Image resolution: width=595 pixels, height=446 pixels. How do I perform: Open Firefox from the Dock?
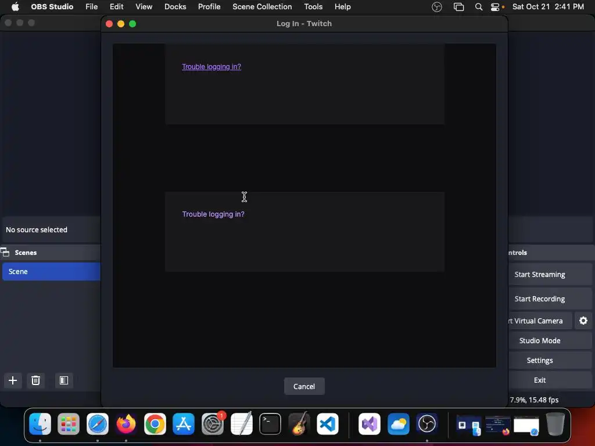(x=126, y=423)
